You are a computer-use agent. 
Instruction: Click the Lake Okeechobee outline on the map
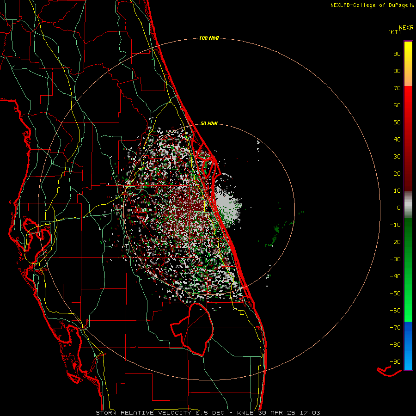[x=192, y=329]
